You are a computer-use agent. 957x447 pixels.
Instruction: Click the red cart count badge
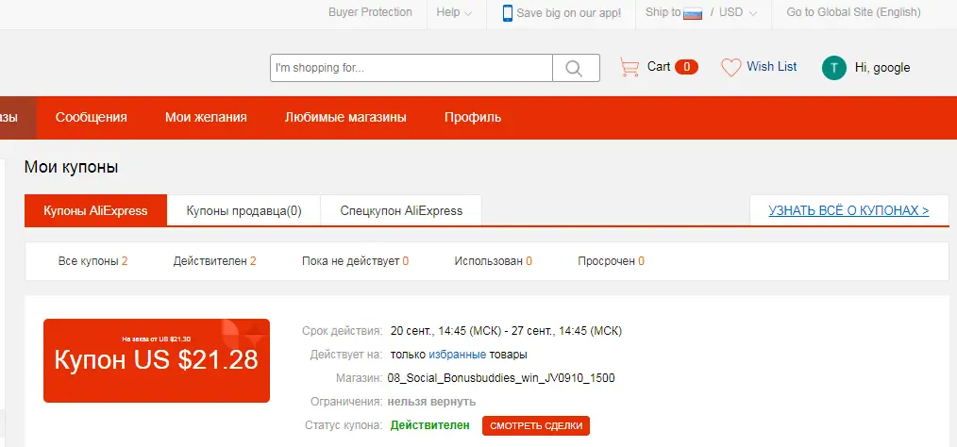click(687, 67)
